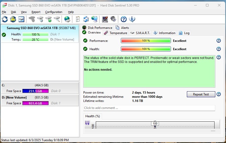Select Samsung SSD 860 EVO mSATA 1TB disk

[x=40, y=34]
